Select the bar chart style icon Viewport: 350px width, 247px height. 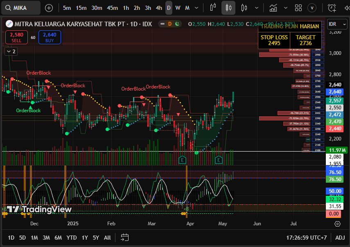click(212, 8)
